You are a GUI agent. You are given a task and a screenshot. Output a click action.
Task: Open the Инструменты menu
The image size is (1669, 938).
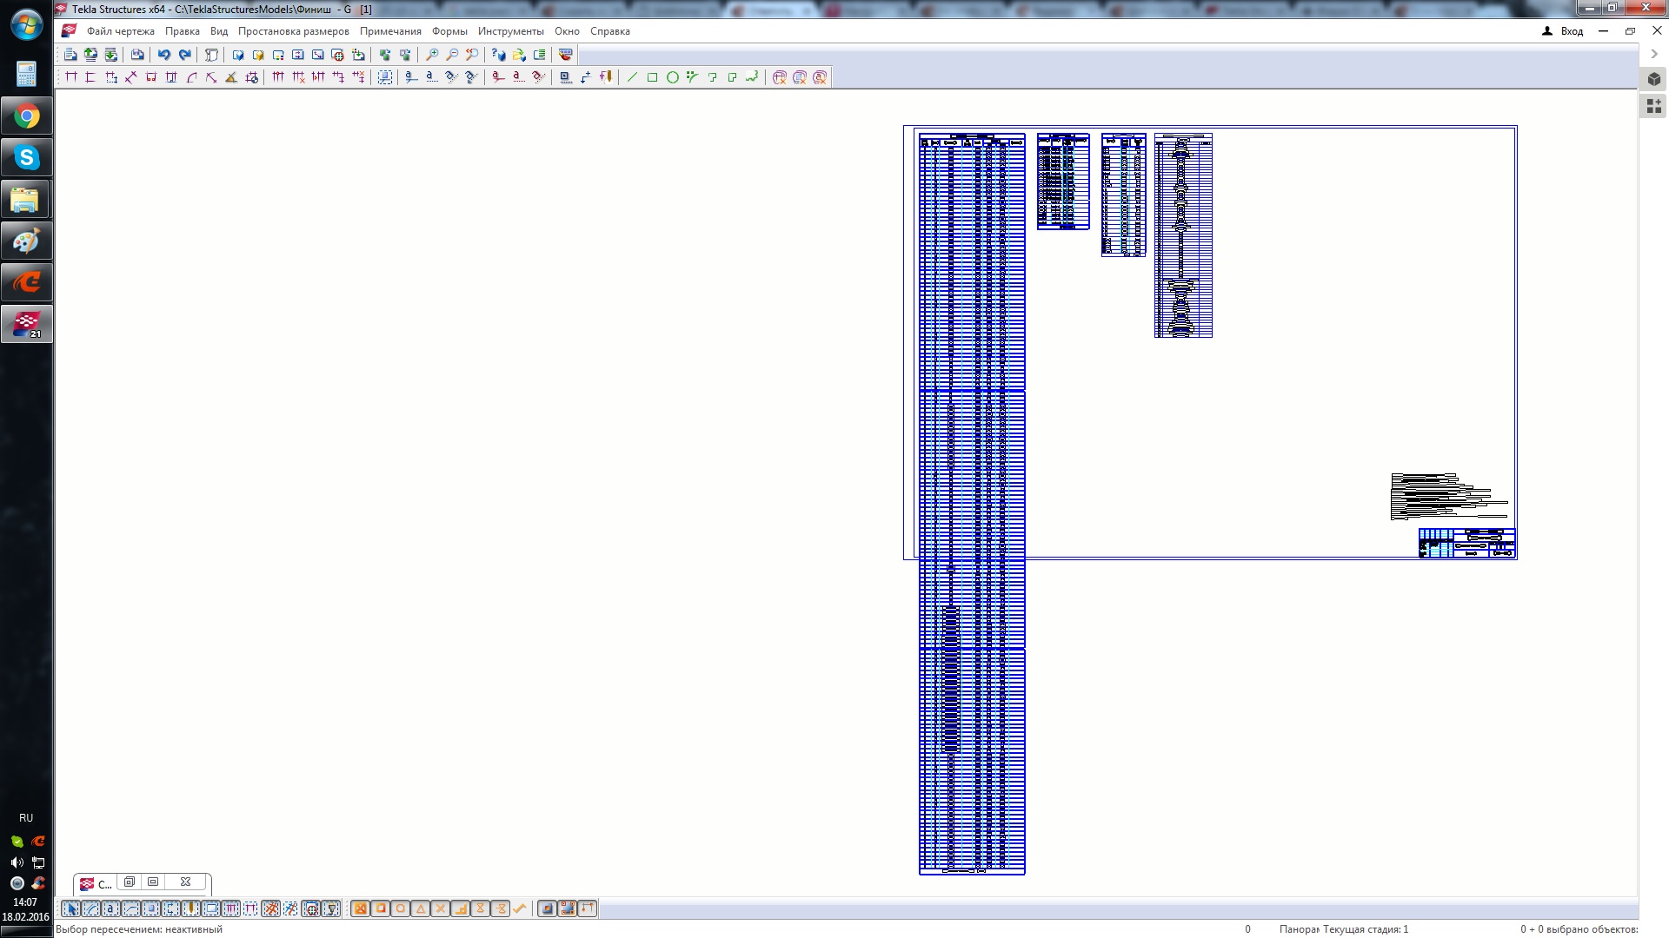(x=510, y=31)
